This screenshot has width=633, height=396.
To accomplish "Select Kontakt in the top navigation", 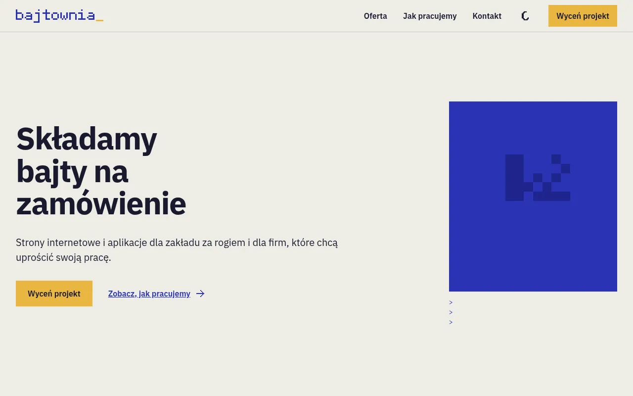I will tap(487, 16).
